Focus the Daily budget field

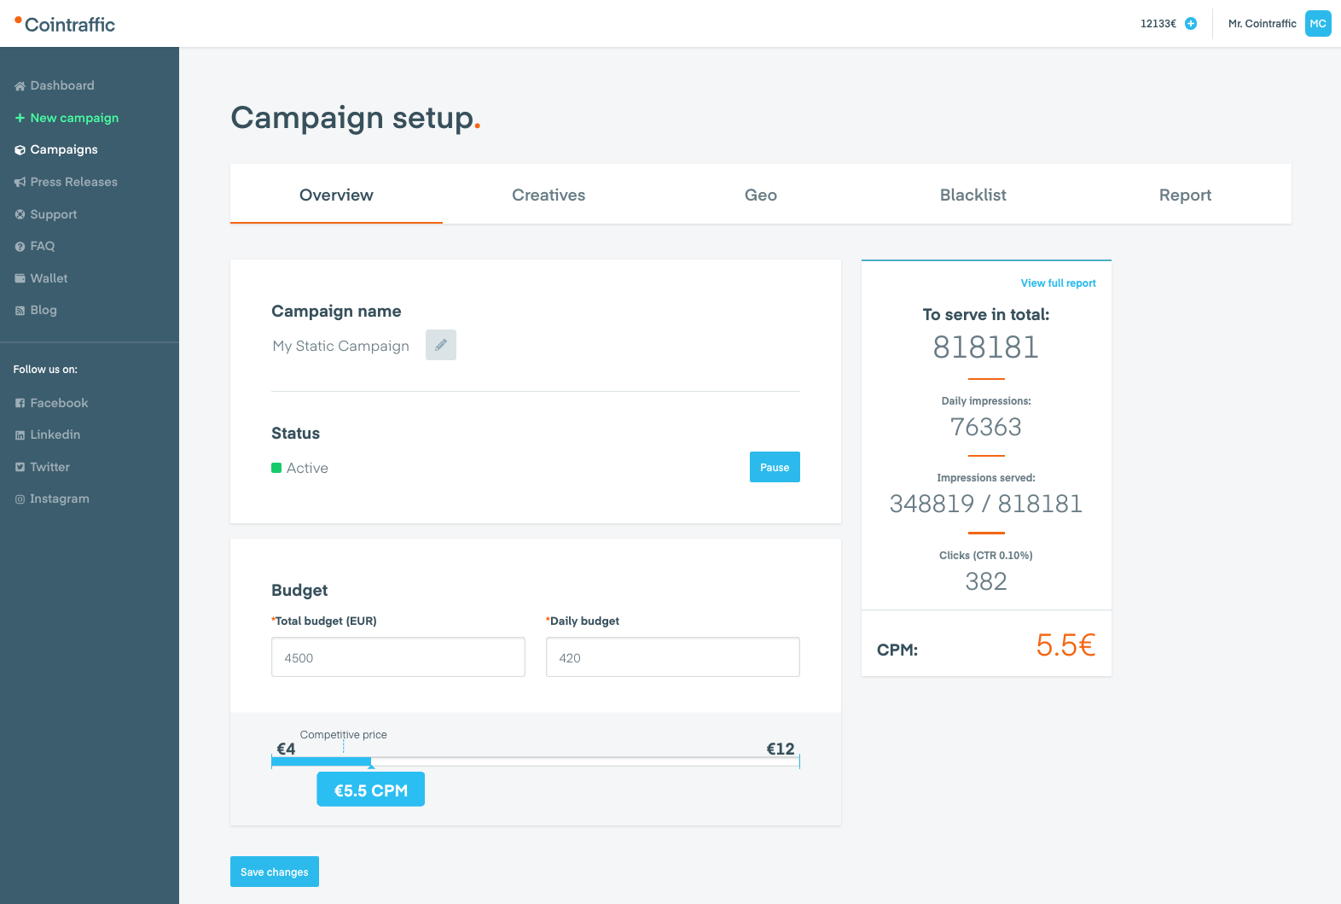click(673, 657)
